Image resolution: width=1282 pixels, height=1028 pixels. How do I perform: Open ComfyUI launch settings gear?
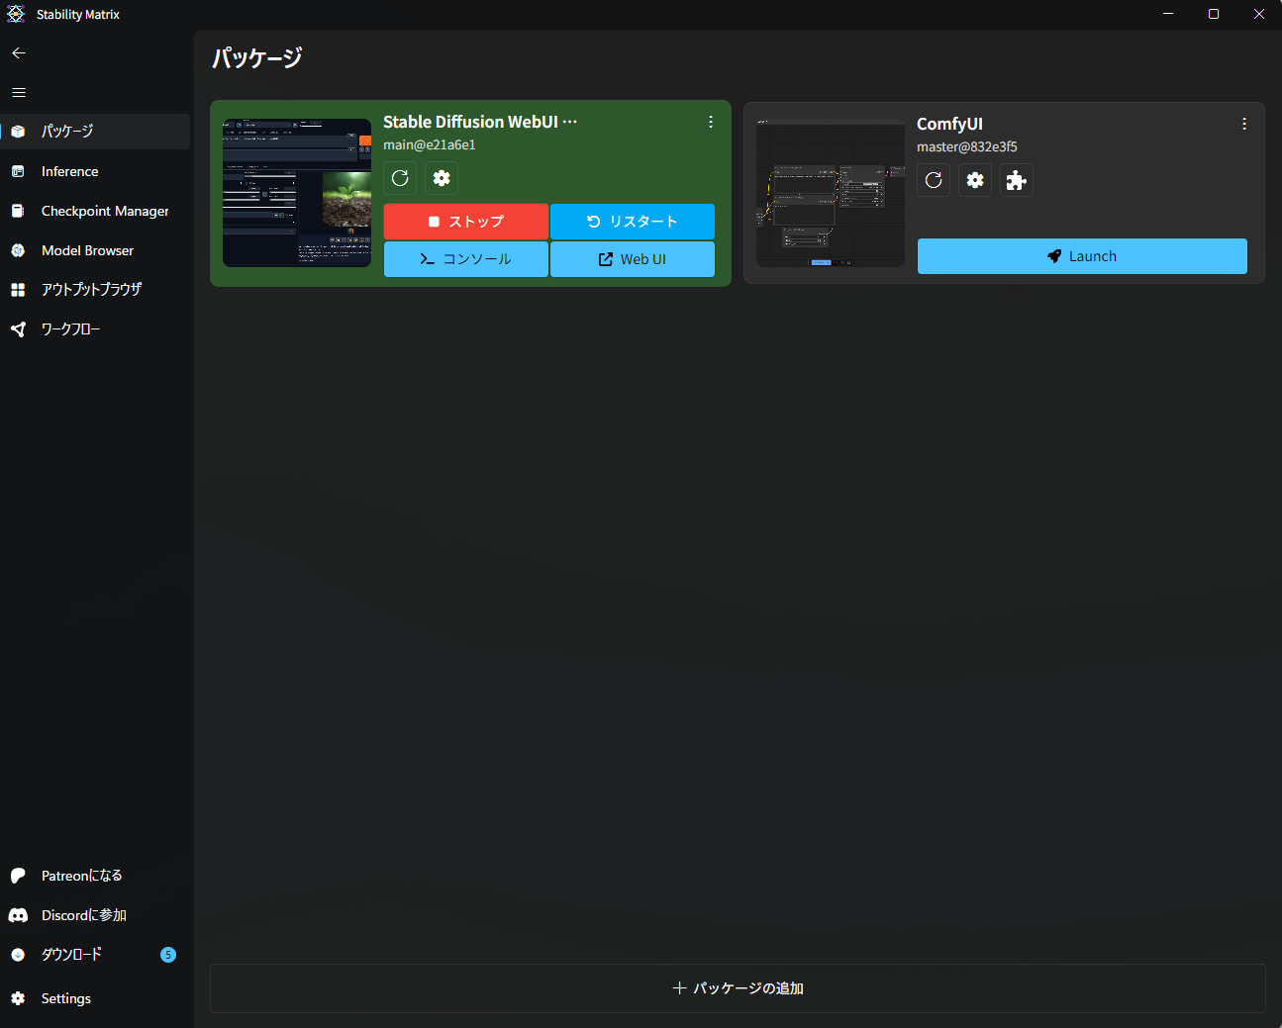click(975, 180)
